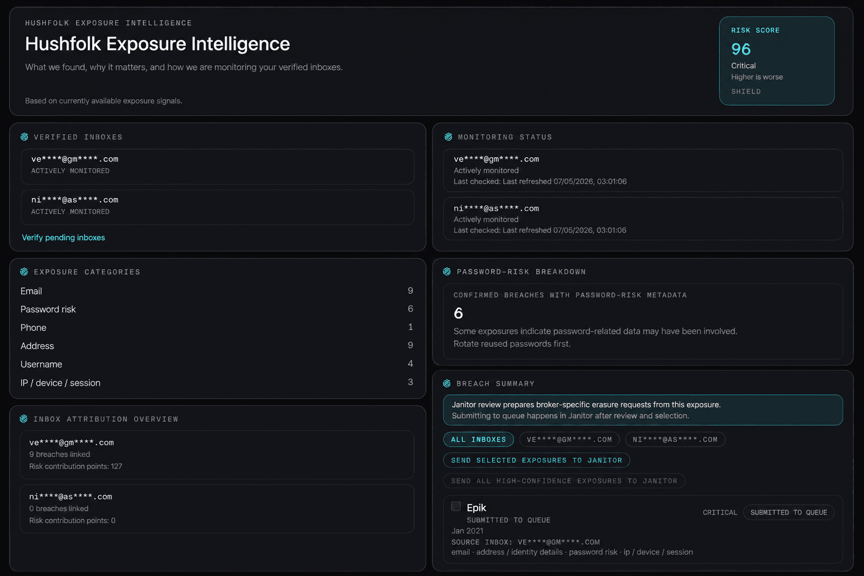Screen dimensions: 864x576
Task: Click the SOURCE INBOX line for Epik
Action: point(526,542)
